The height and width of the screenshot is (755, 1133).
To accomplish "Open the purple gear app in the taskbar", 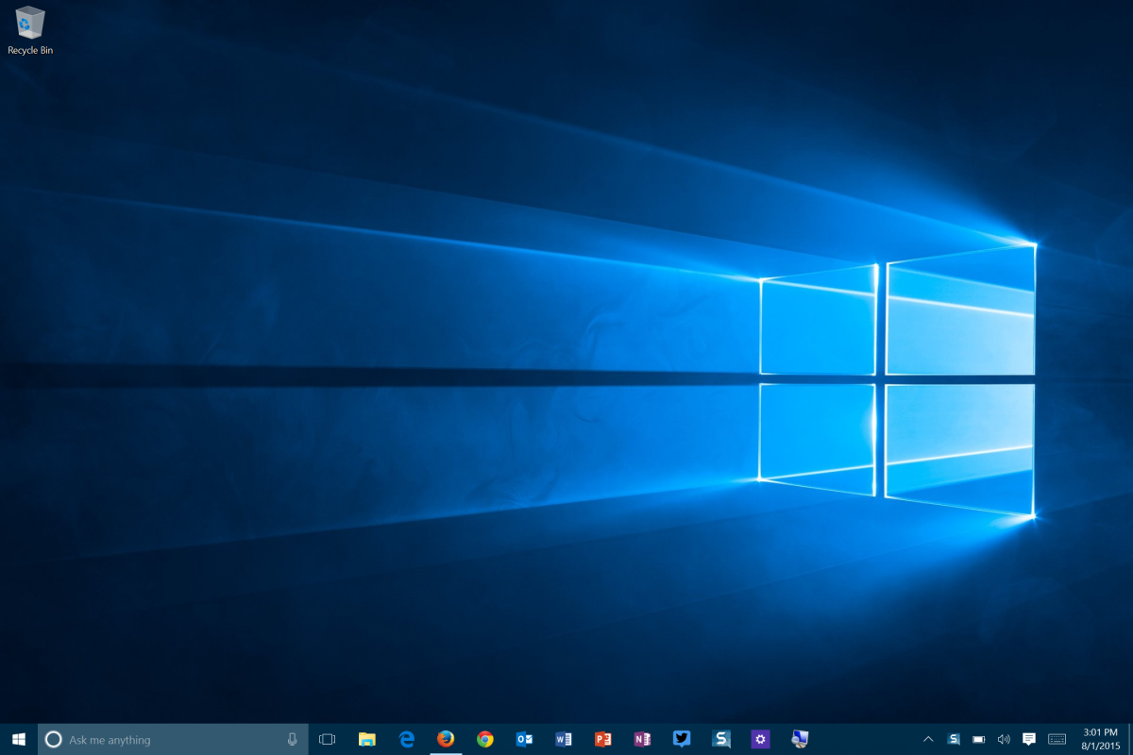I will point(760,739).
